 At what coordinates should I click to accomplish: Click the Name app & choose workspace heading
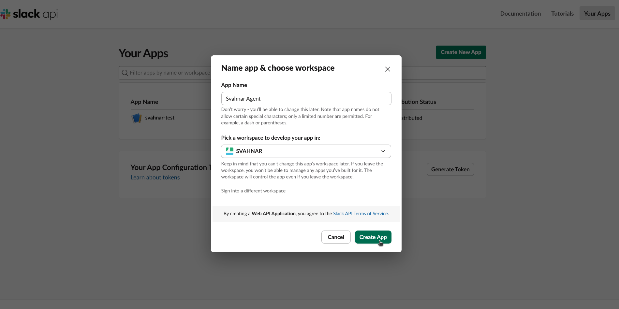pos(278,68)
